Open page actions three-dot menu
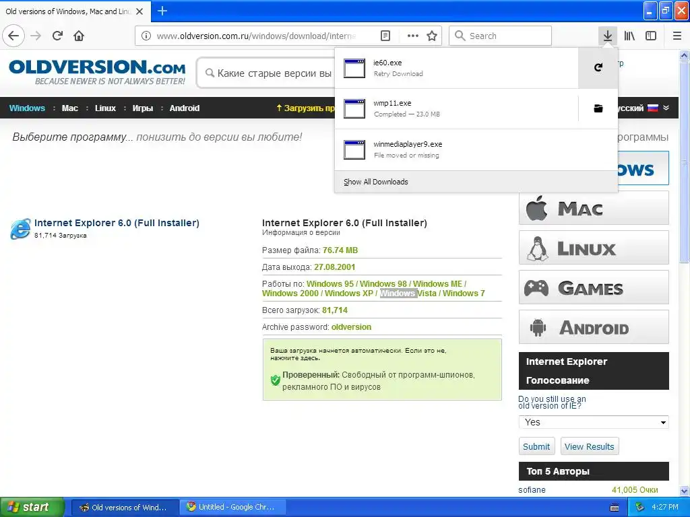Viewport: 690px width, 517px height. [413, 36]
